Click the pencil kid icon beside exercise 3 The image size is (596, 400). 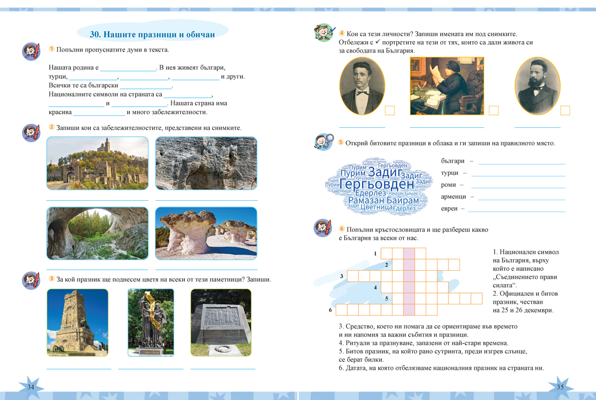point(31,281)
